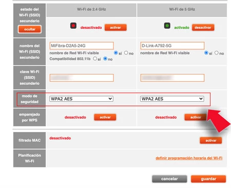This screenshot has height=188, width=231.
Task: Click the green 5 GHz status indicator
Action: pyautogui.click(x=167, y=26)
